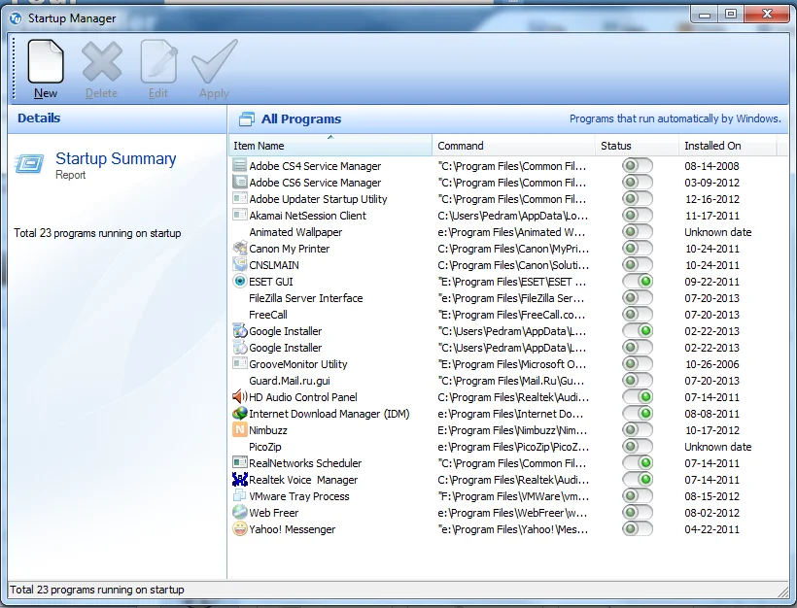Image resolution: width=797 pixels, height=608 pixels.
Task: Click the 10-26-2006 install date cell
Action: click(711, 364)
